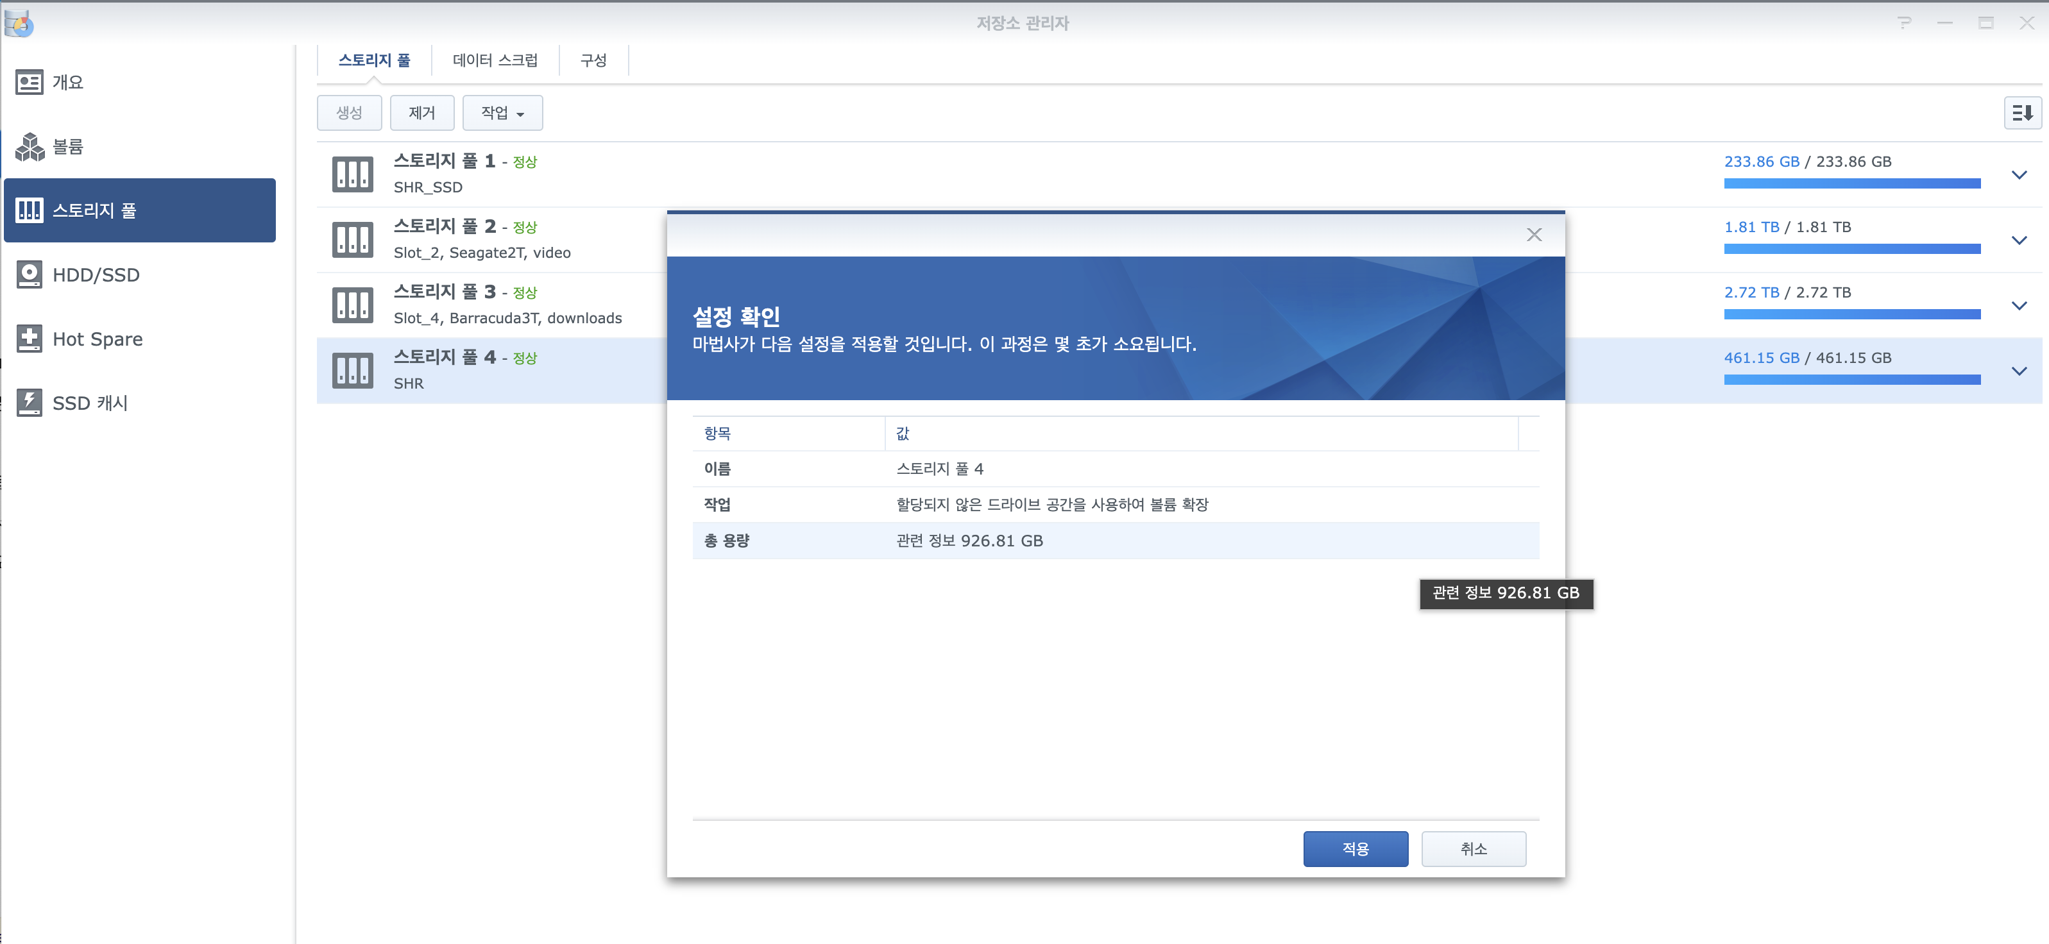Close the 설정 확인 dialog

click(1534, 235)
